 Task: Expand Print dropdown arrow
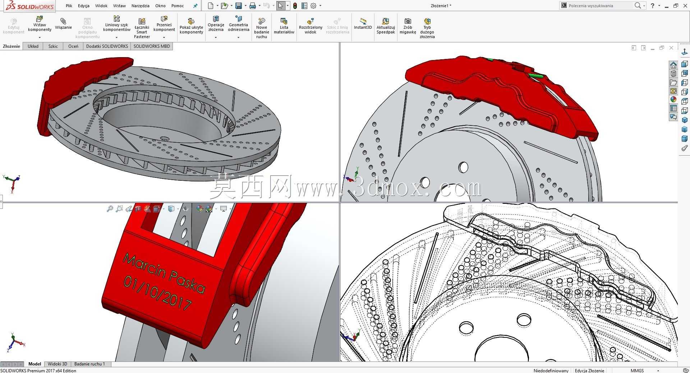259,6
